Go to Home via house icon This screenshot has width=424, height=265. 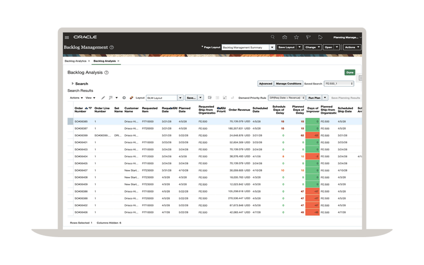pos(285,37)
